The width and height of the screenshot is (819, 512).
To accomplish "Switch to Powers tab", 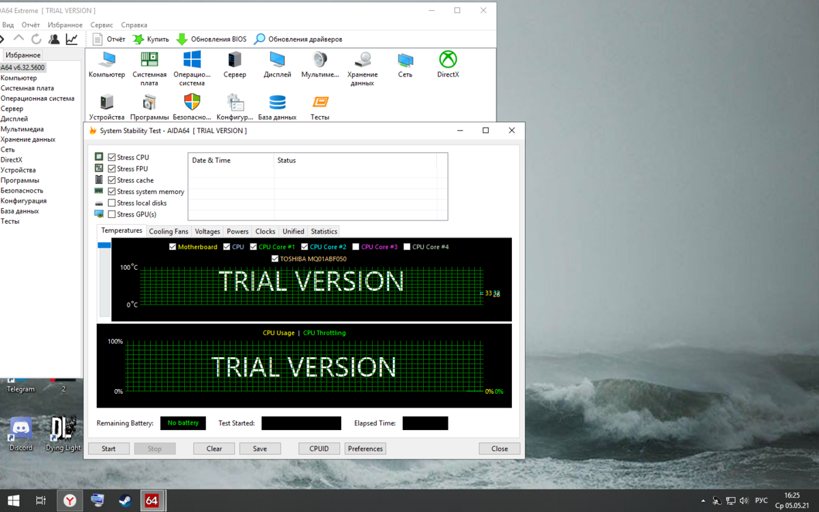I will tap(238, 231).
